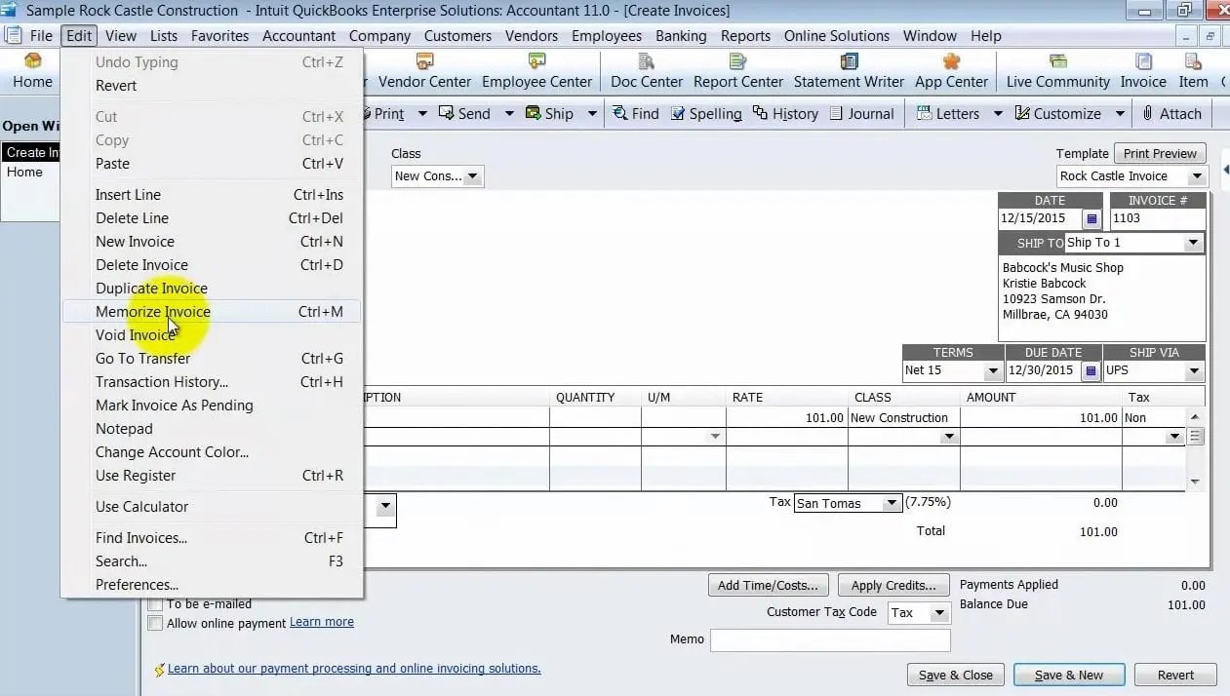Click the Send envelope button

point(464,114)
